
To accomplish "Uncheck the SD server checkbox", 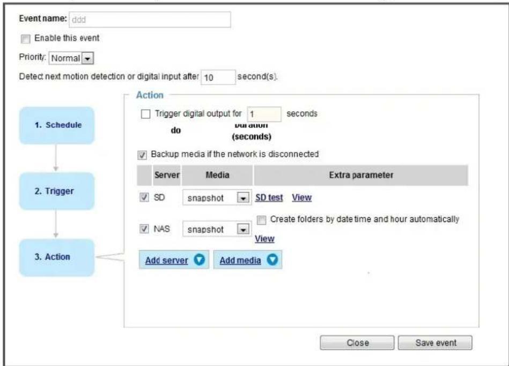I will [144, 197].
